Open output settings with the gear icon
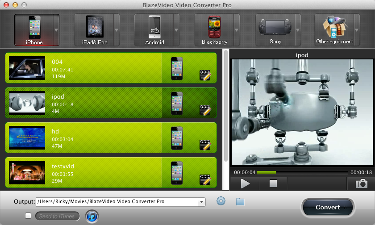Image resolution: width=375 pixels, height=225 pixels. click(x=221, y=201)
